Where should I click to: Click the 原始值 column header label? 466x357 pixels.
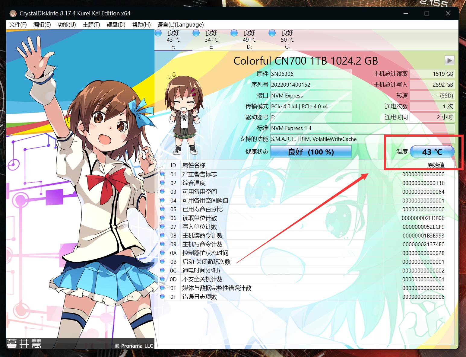436,164
